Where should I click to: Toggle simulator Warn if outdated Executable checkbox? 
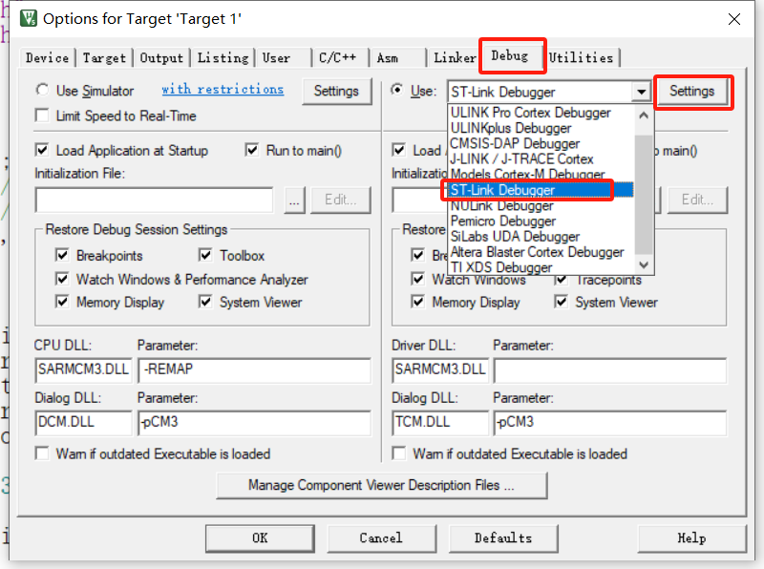click(42, 453)
